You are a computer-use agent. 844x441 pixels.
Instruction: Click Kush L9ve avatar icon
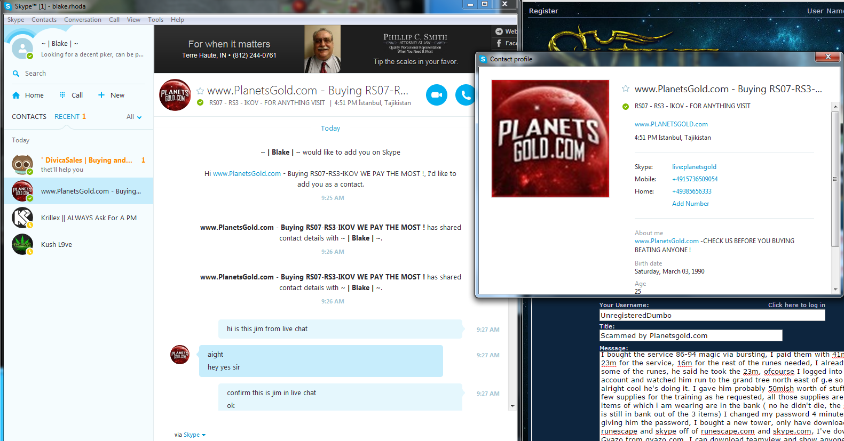[x=22, y=244]
